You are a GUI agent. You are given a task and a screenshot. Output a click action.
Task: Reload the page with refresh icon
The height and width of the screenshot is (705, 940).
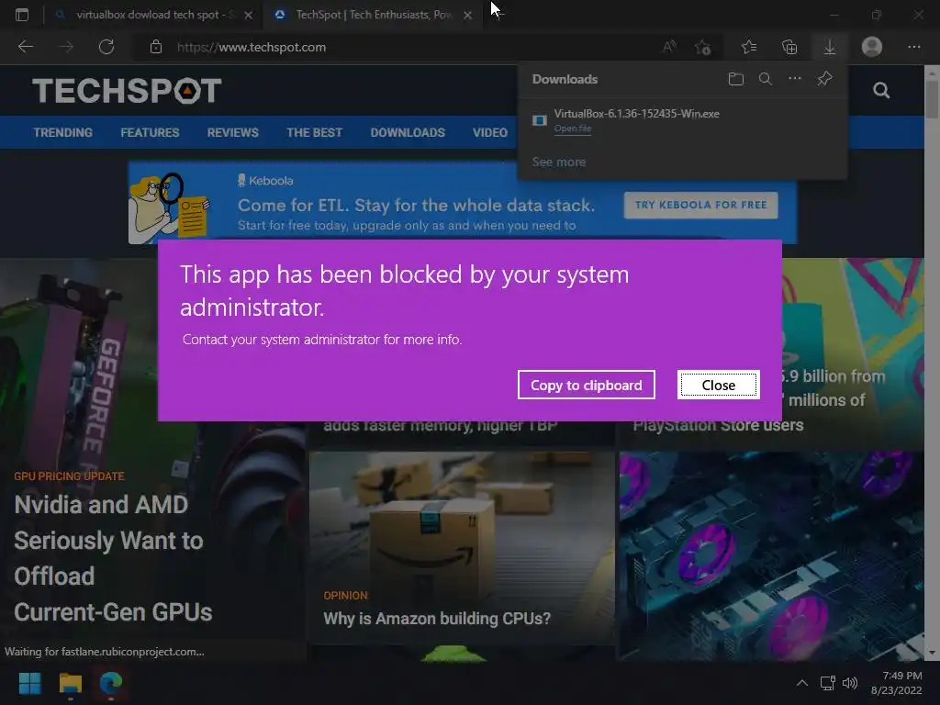pos(106,47)
